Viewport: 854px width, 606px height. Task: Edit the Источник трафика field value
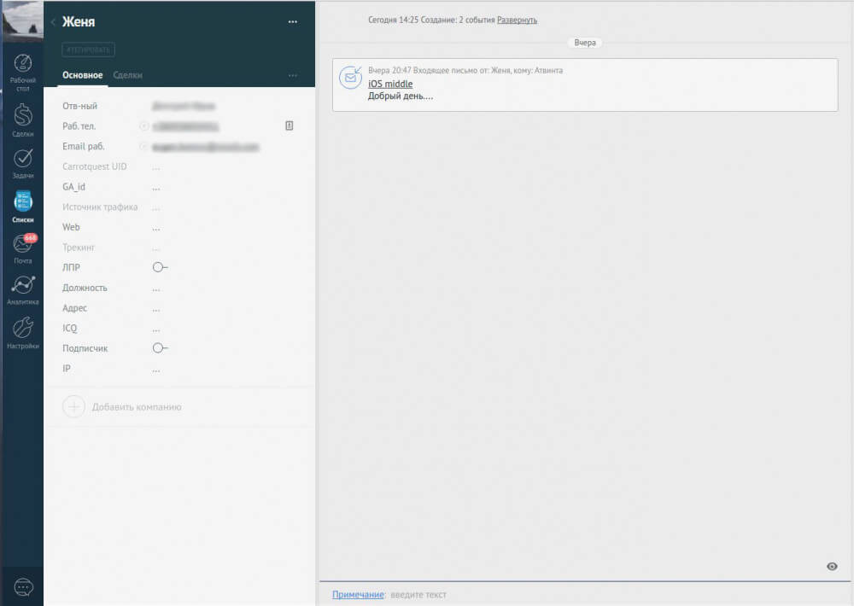coord(155,208)
